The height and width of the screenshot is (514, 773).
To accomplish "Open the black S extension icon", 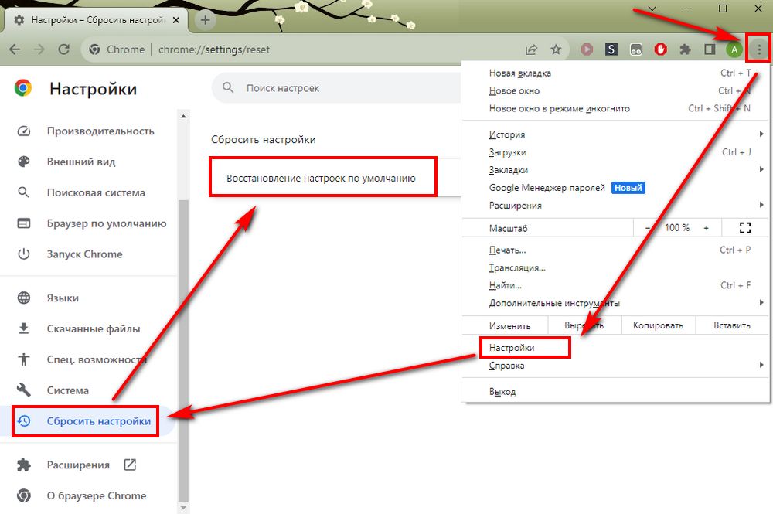I will [x=611, y=49].
